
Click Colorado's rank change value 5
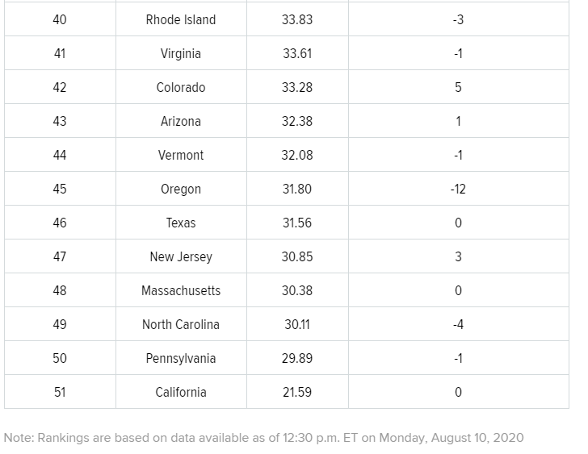458,87
